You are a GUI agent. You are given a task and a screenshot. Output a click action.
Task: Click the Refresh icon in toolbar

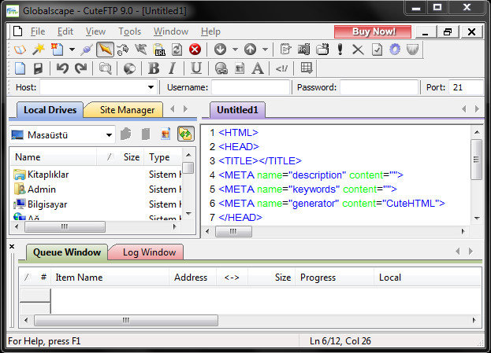click(177, 50)
